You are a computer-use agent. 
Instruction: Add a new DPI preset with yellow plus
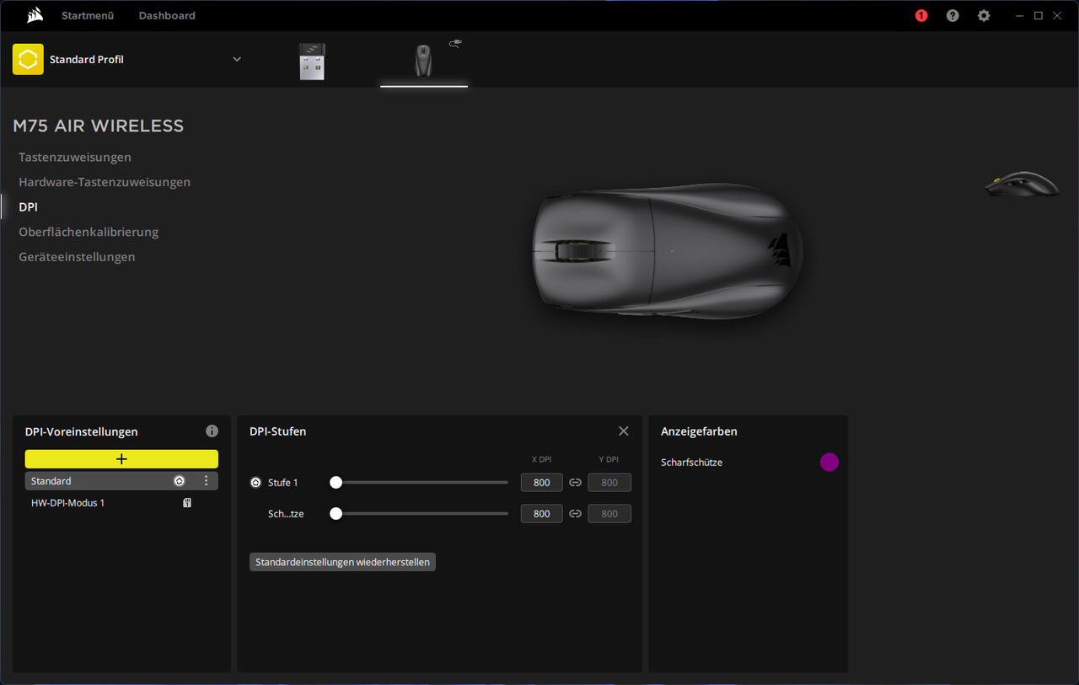121,459
